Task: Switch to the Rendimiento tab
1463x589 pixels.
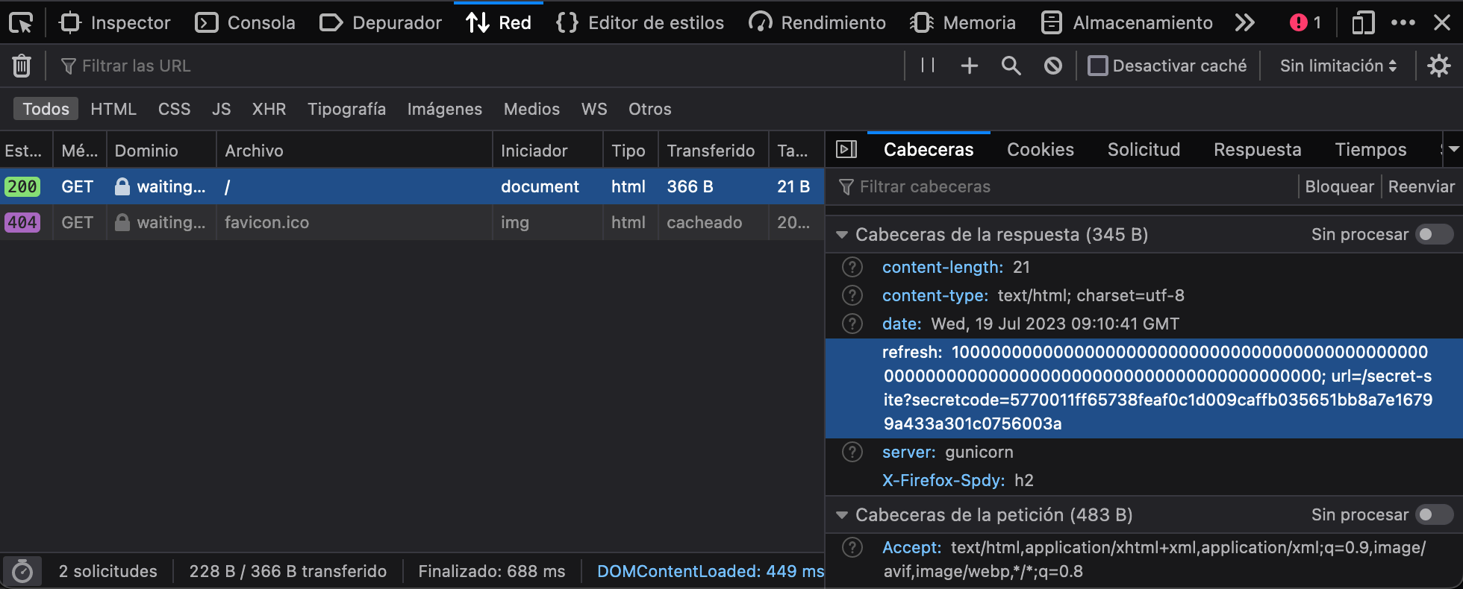Action: coord(817,23)
